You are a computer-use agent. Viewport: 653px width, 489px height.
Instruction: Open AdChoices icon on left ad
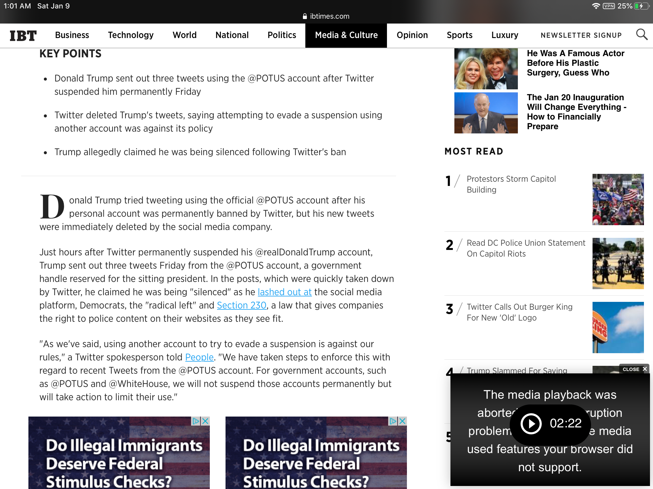pos(196,421)
